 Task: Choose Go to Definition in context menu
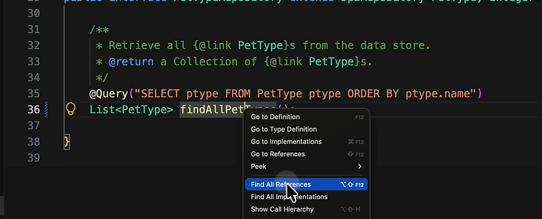click(306, 117)
